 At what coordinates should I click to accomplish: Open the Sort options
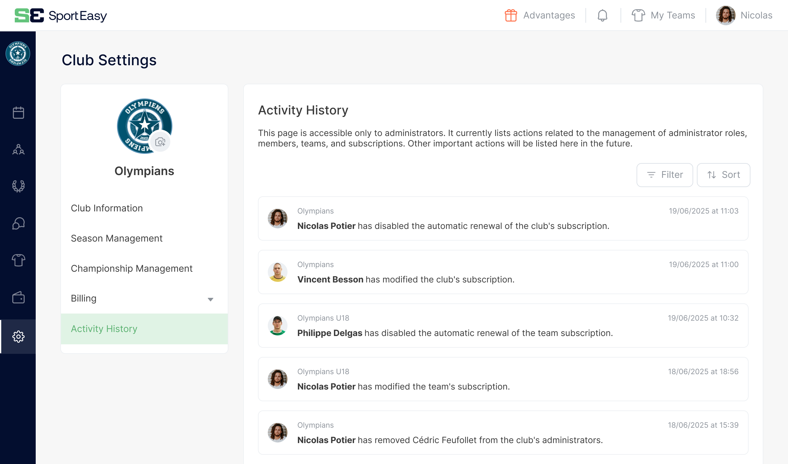point(723,175)
